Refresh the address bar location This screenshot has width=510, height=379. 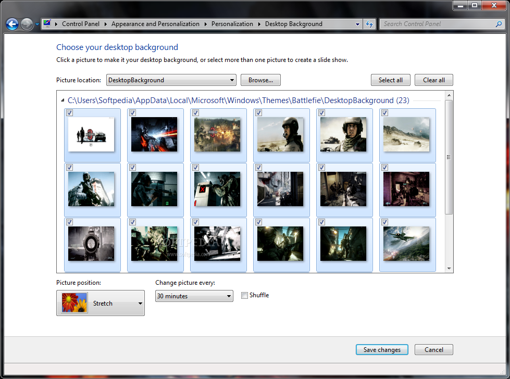click(369, 24)
